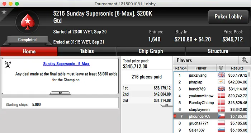Click the players list scrollbar
251x133 pixels.
249,102
